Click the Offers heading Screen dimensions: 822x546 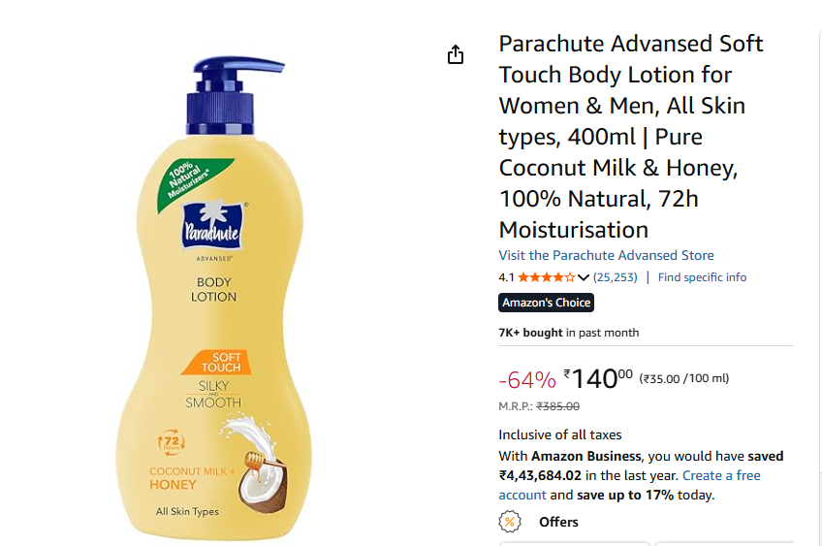coord(558,522)
